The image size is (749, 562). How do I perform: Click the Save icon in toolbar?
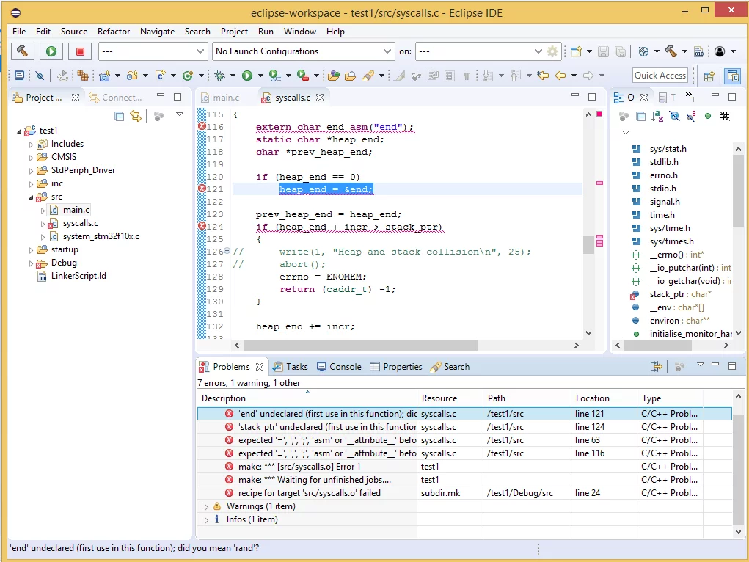click(x=603, y=51)
